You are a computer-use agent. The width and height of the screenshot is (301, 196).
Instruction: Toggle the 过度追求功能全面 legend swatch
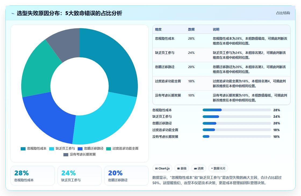point(109,149)
